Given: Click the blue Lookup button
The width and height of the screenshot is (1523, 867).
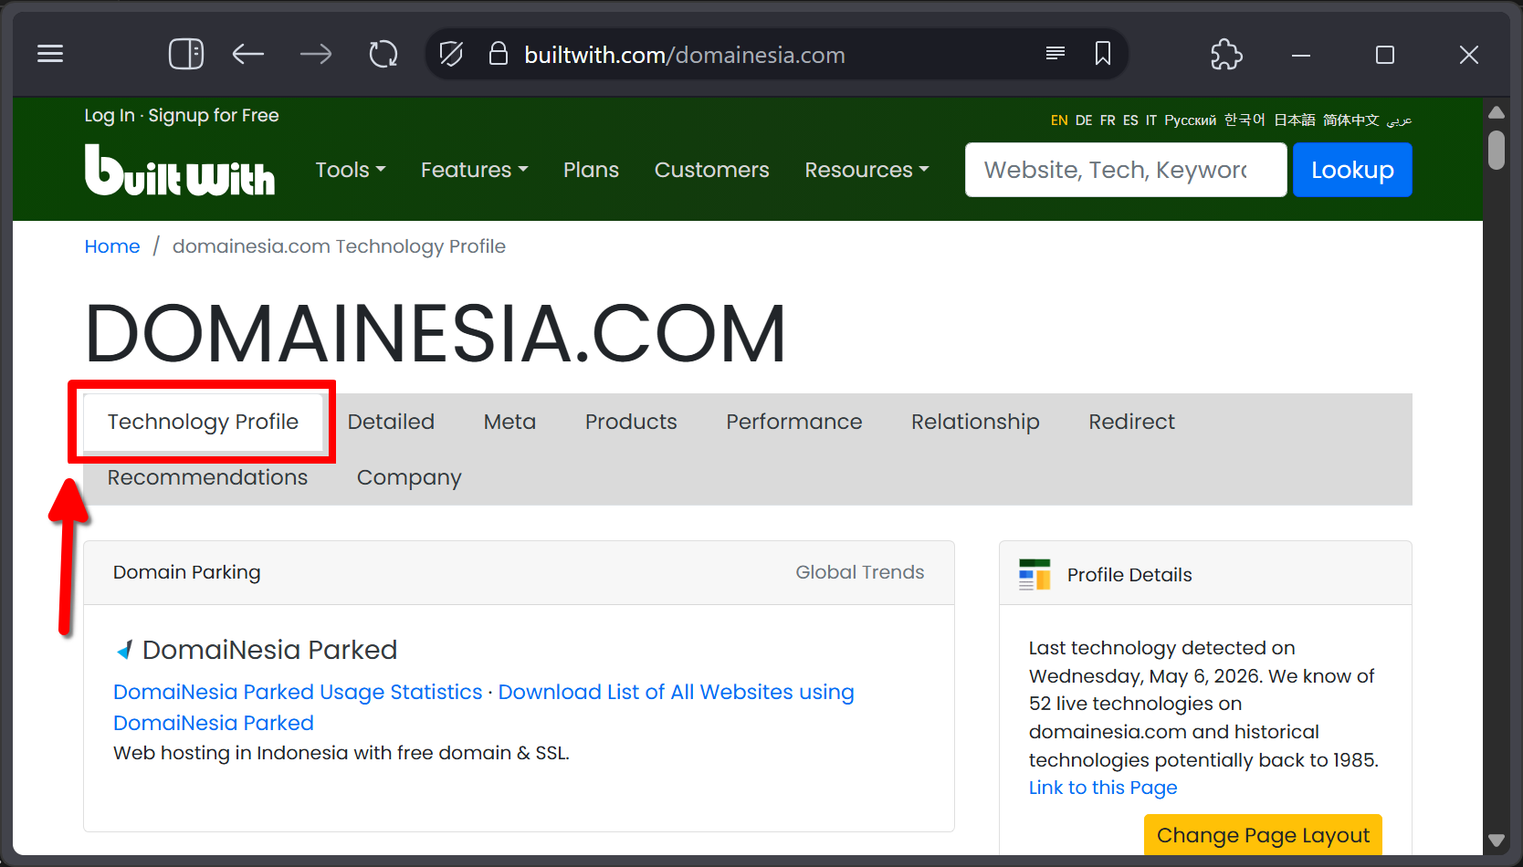Looking at the screenshot, I should pos(1352,170).
